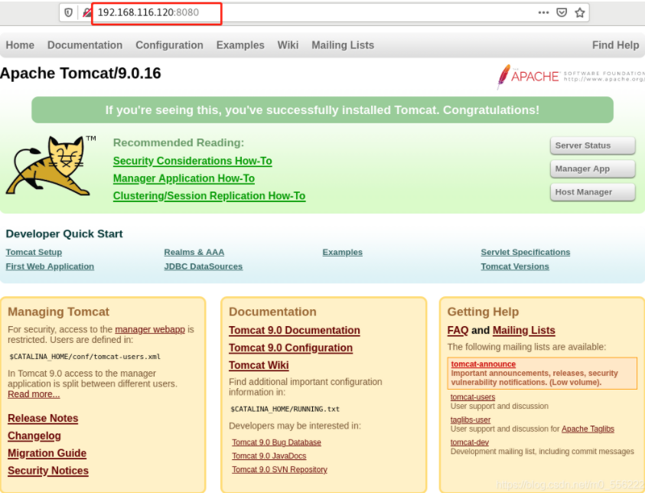Click the Tomcat cat logo image
Image resolution: width=645 pixels, height=493 pixels.
[x=50, y=165]
